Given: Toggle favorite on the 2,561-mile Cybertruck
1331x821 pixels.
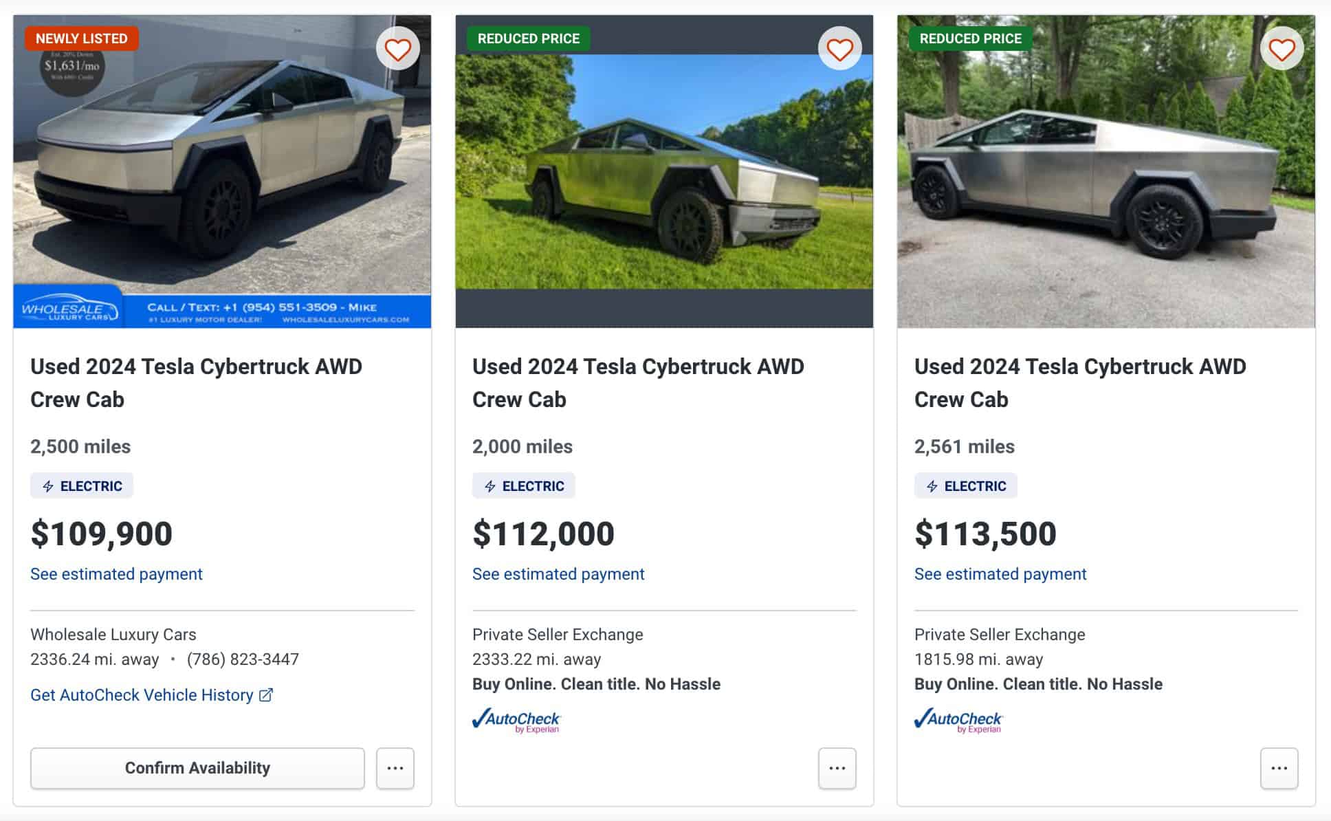Looking at the screenshot, I should click(1281, 49).
